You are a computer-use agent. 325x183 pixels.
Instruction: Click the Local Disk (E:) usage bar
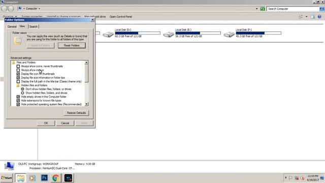coord(198,33)
